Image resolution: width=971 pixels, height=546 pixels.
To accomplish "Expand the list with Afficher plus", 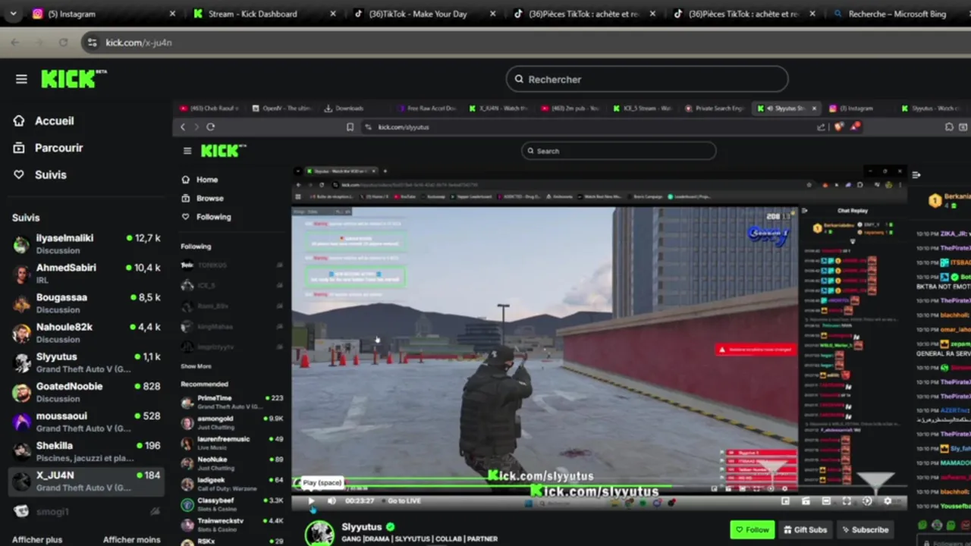I will (x=37, y=539).
